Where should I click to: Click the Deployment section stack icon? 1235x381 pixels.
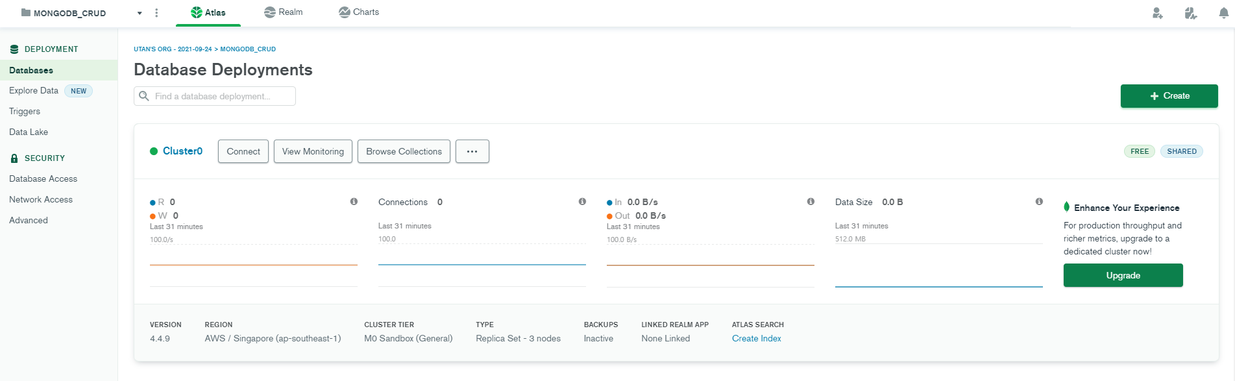14,49
